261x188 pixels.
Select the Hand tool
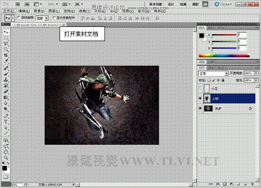coord(6,152)
